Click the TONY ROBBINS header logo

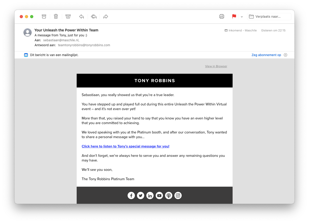(x=155, y=81)
